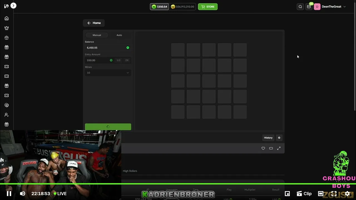Expand the chevron beside DeenTheGreat

[345, 7]
